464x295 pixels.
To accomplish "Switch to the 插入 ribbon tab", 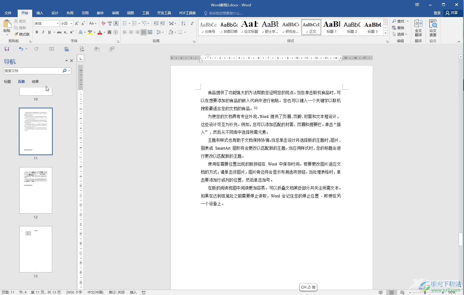I will click(40, 13).
